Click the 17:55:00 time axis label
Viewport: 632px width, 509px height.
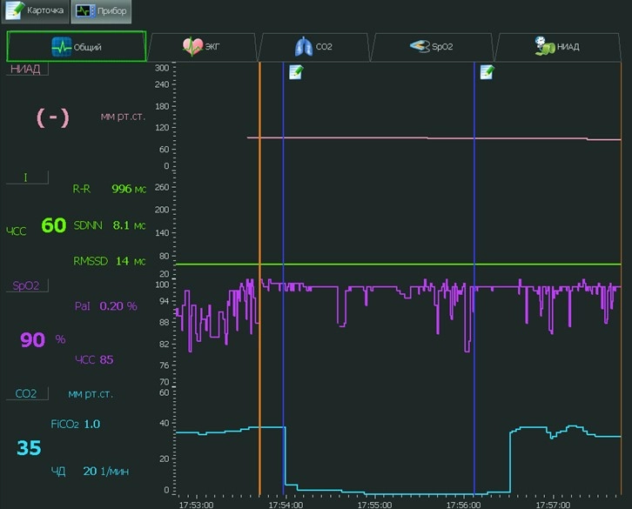click(374, 505)
